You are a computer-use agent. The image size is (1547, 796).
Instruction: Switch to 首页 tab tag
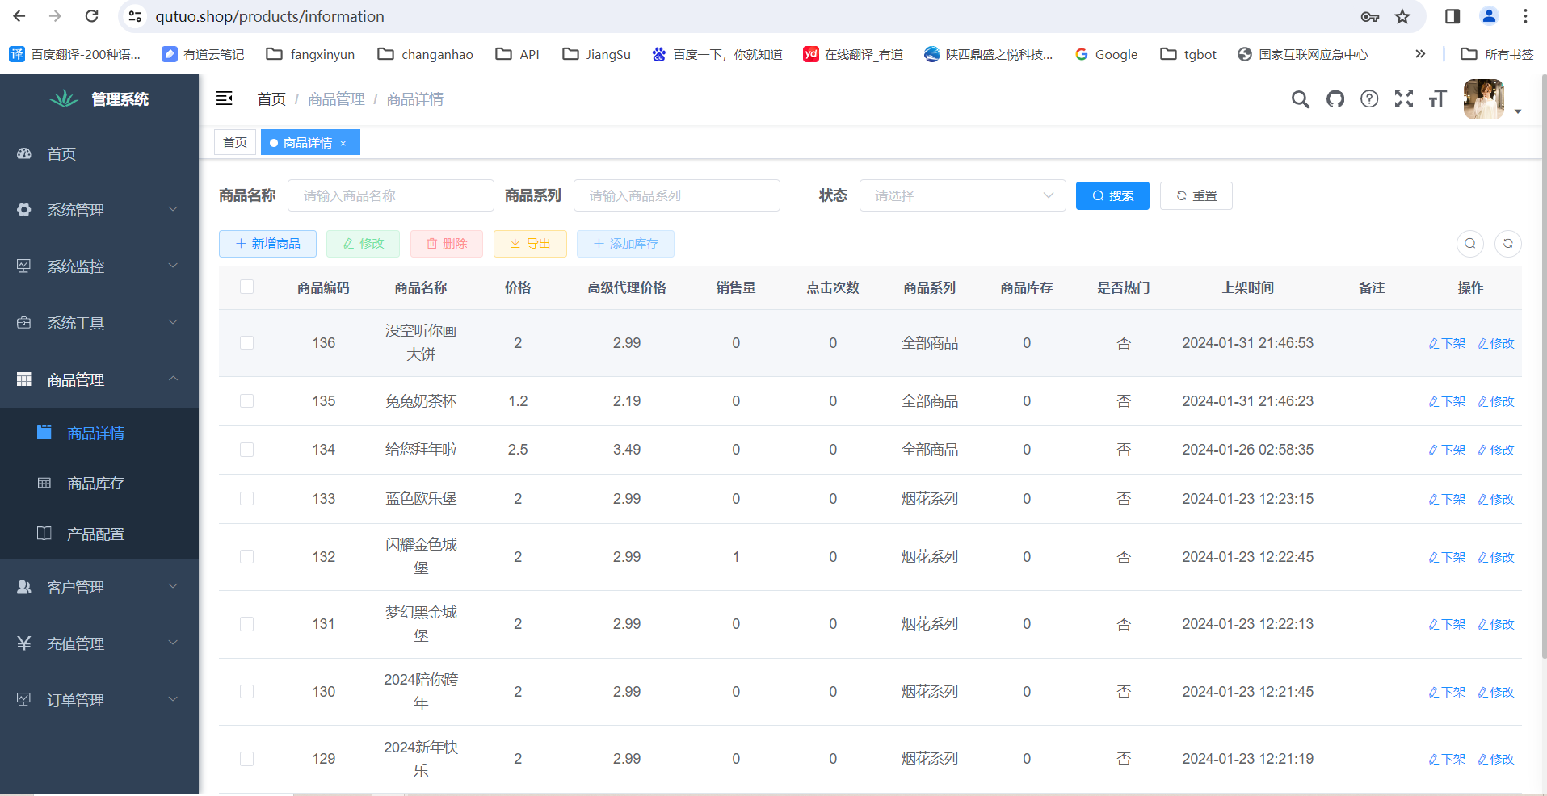[235, 142]
